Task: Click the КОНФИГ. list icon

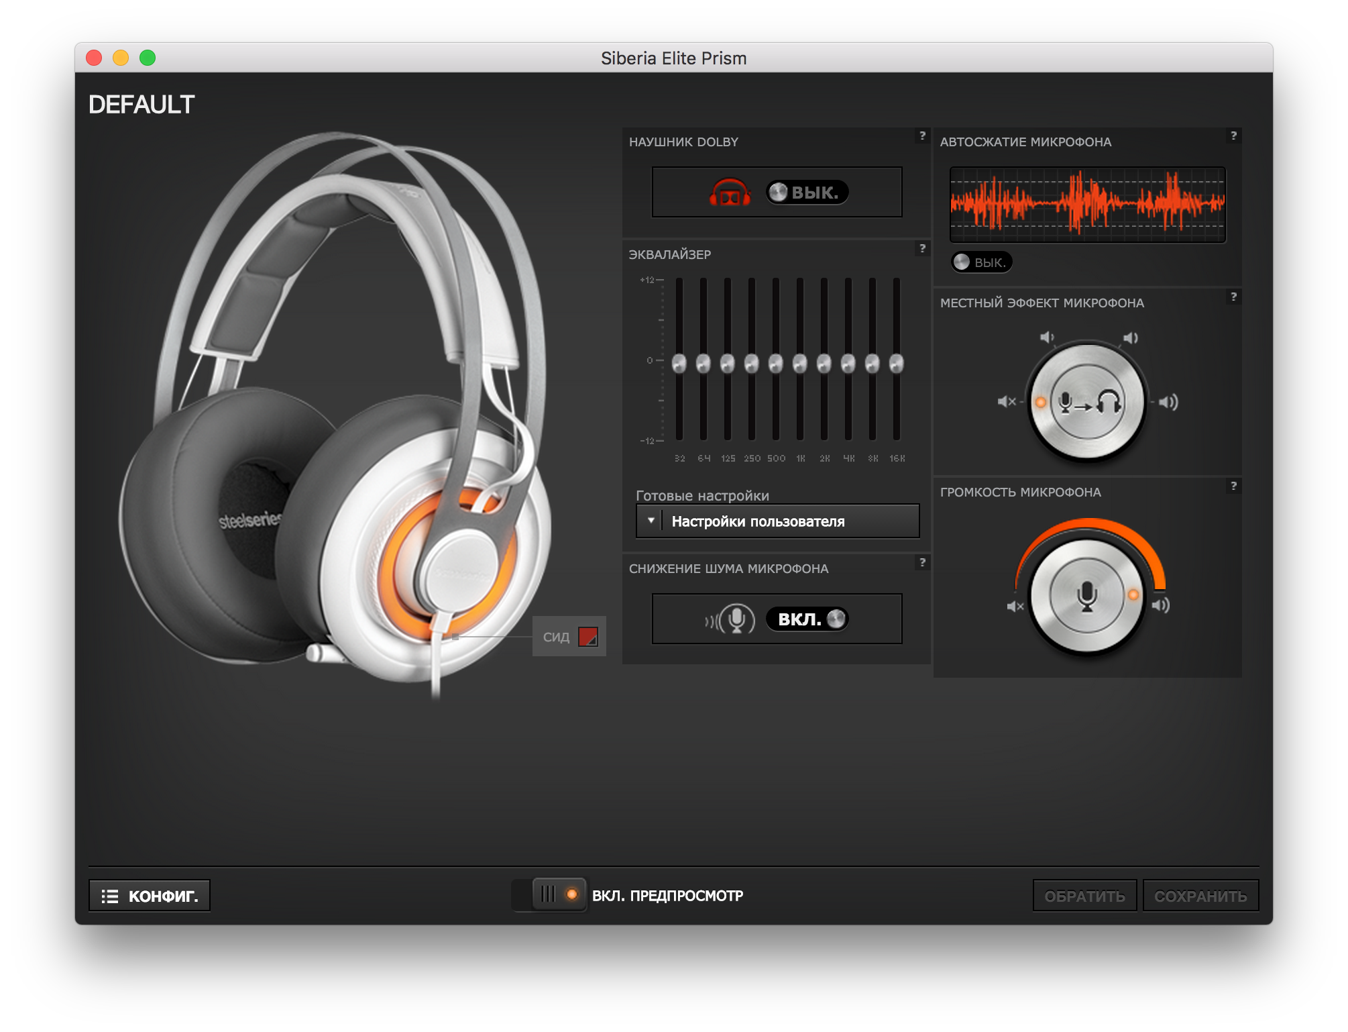Action: point(110,896)
